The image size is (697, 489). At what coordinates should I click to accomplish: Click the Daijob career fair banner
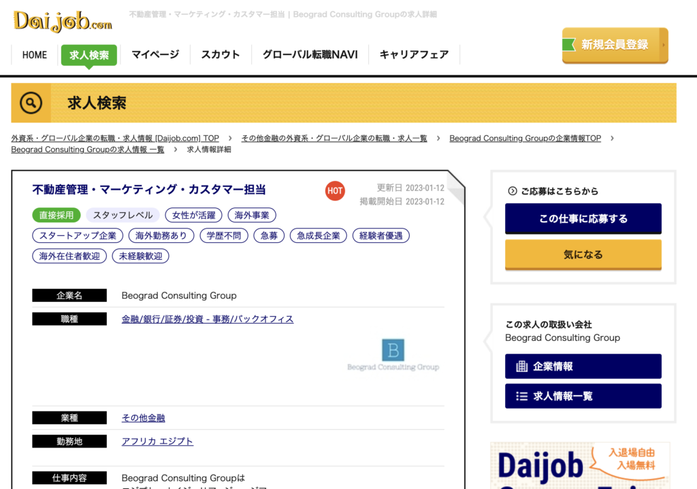580,465
